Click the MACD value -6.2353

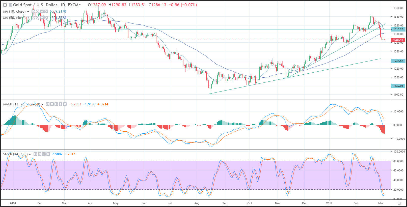pos(75,104)
